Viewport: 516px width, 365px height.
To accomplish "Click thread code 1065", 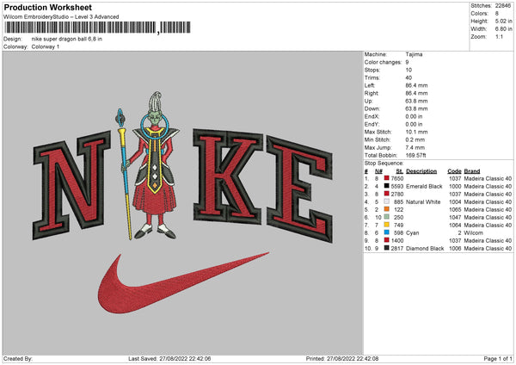I will (455, 209).
